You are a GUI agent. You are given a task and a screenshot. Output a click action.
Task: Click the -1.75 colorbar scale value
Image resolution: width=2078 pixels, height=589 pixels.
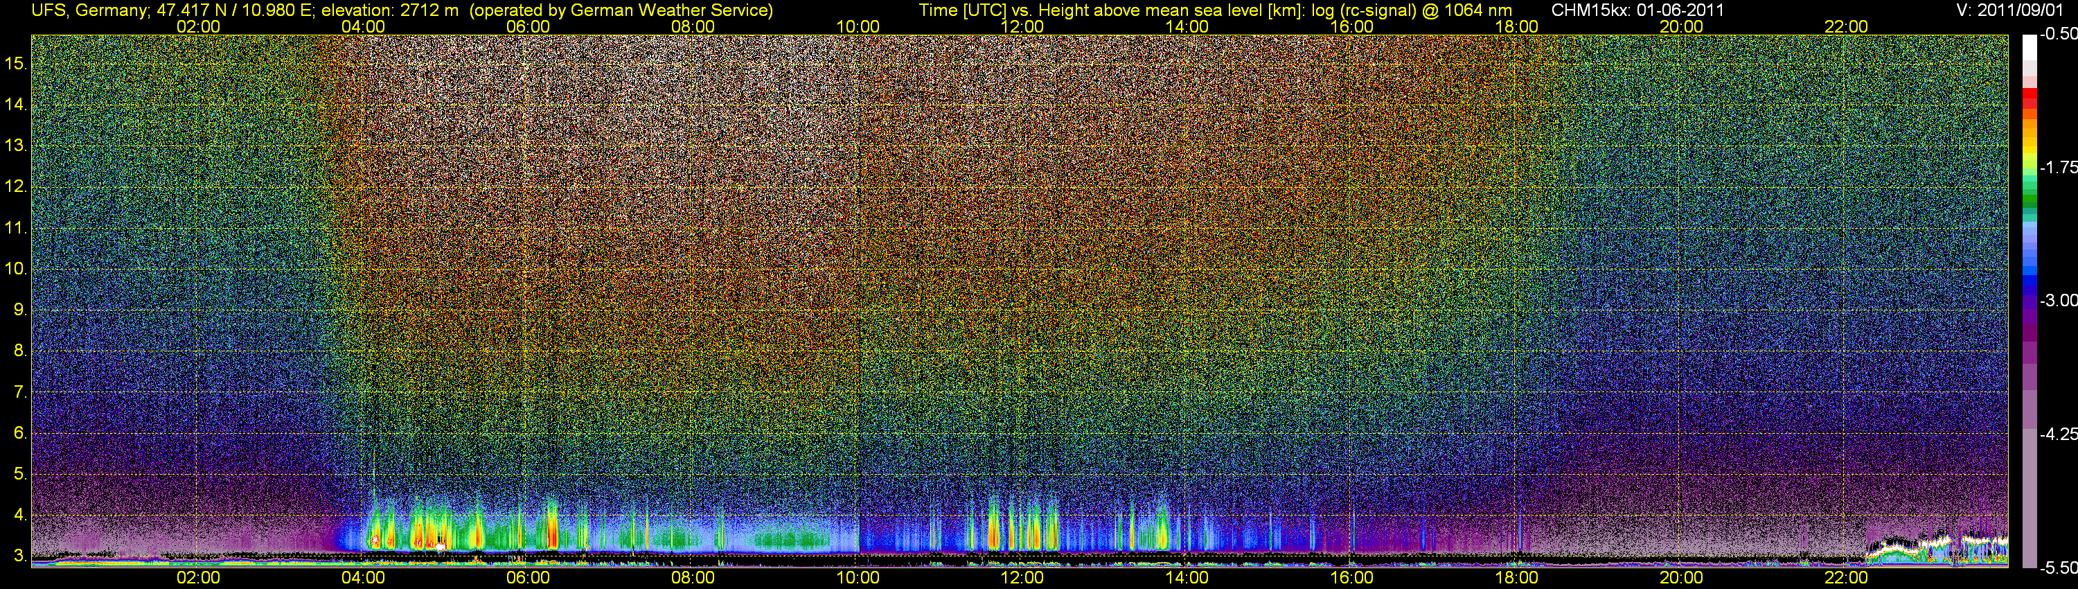click(x=2058, y=167)
